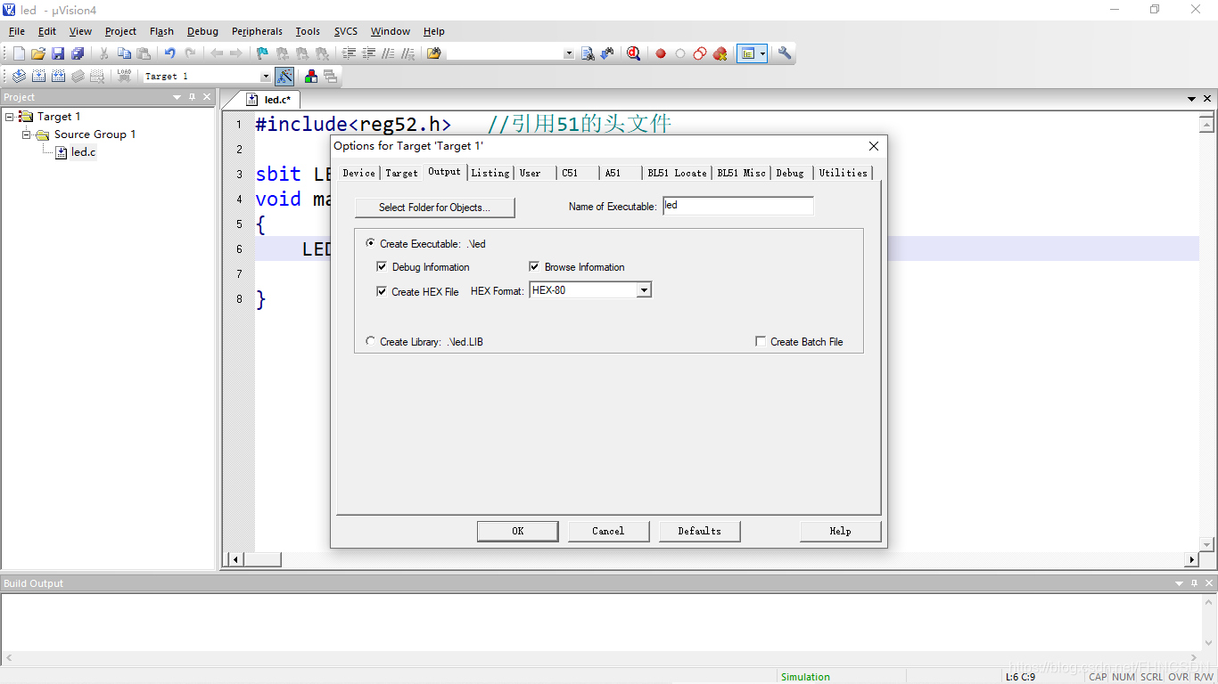Open the Project panel dropdown arrow
Screen dimensions: 1218x684
177,97
